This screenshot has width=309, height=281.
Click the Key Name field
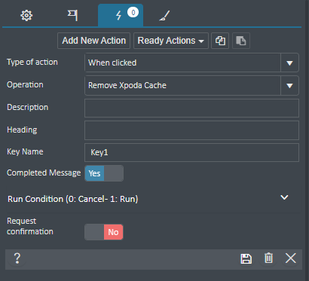191,152
